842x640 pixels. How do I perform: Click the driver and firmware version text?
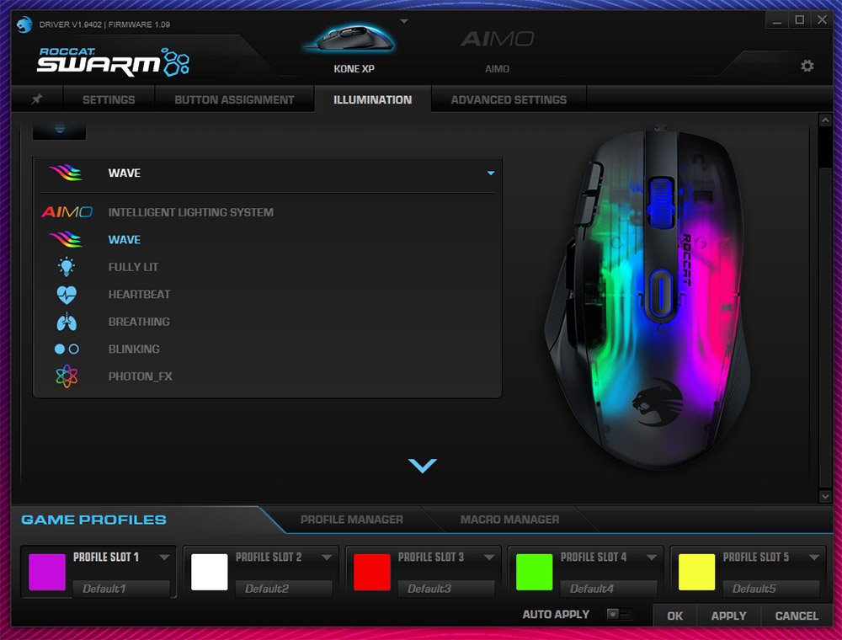pos(104,24)
